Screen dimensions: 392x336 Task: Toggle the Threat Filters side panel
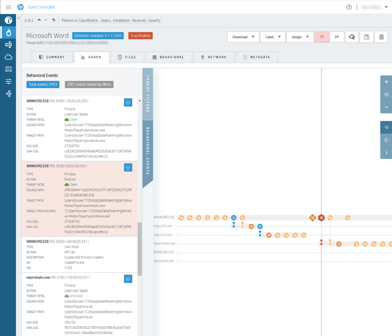(x=148, y=94)
